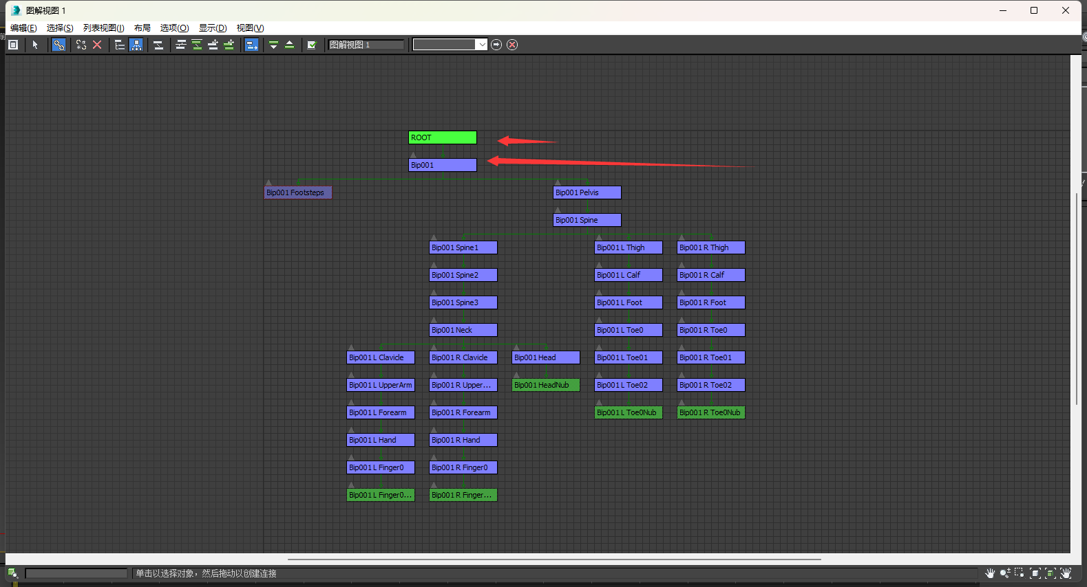The image size is (1087, 587).
Task: Select the Bip001 L Calf node
Action: (x=629, y=275)
